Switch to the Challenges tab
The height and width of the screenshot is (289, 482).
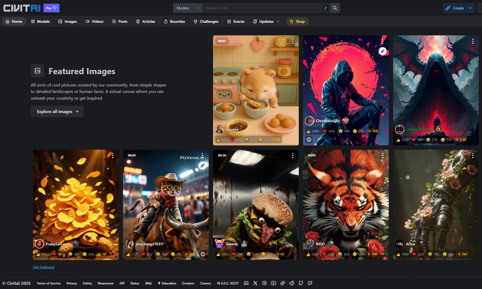pyautogui.click(x=206, y=22)
